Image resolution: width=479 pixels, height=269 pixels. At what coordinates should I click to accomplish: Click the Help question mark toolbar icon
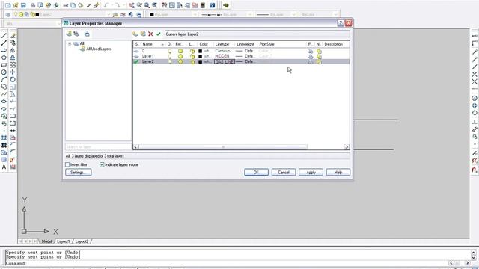[x=212, y=5]
